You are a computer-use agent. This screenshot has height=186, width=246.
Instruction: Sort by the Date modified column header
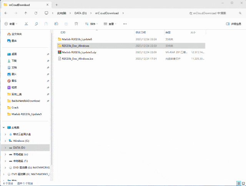coord(149,32)
